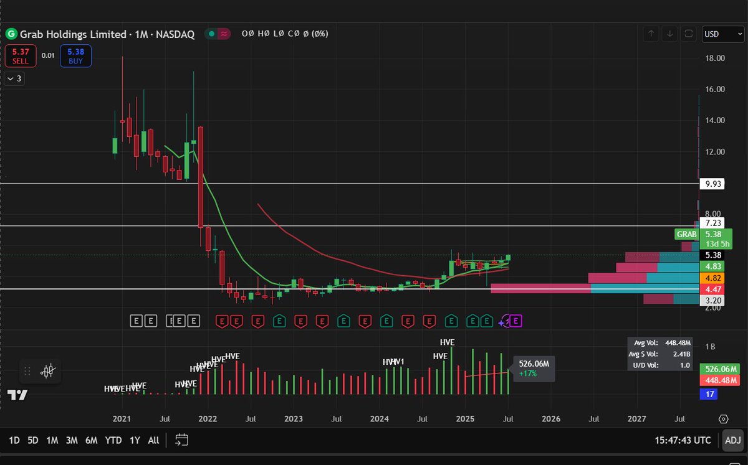Click the first white earnings E marker
The image size is (748, 465).
136,321
